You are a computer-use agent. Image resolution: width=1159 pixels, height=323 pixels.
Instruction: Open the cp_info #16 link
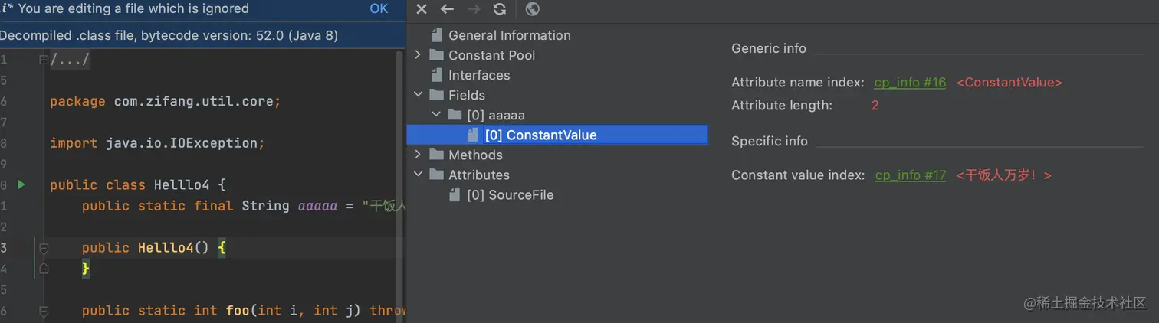[x=910, y=83]
